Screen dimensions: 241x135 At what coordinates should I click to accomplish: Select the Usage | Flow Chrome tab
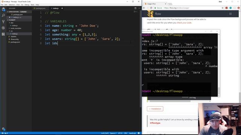tap(155, 4)
